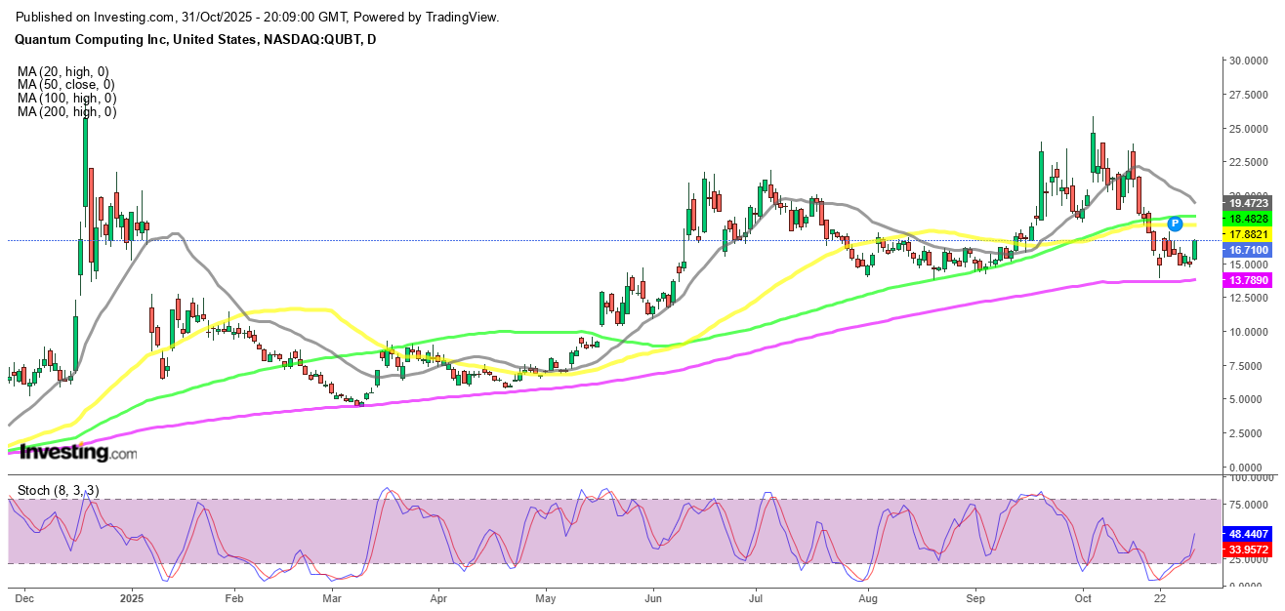Click the Investing.com watermark logo
The height and width of the screenshot is (611, 1285).
(78, 453)
